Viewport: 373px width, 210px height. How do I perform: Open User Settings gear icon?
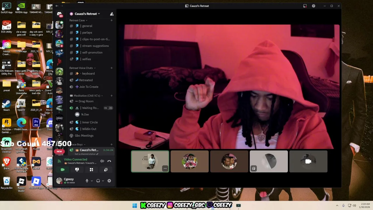point(109,181)
